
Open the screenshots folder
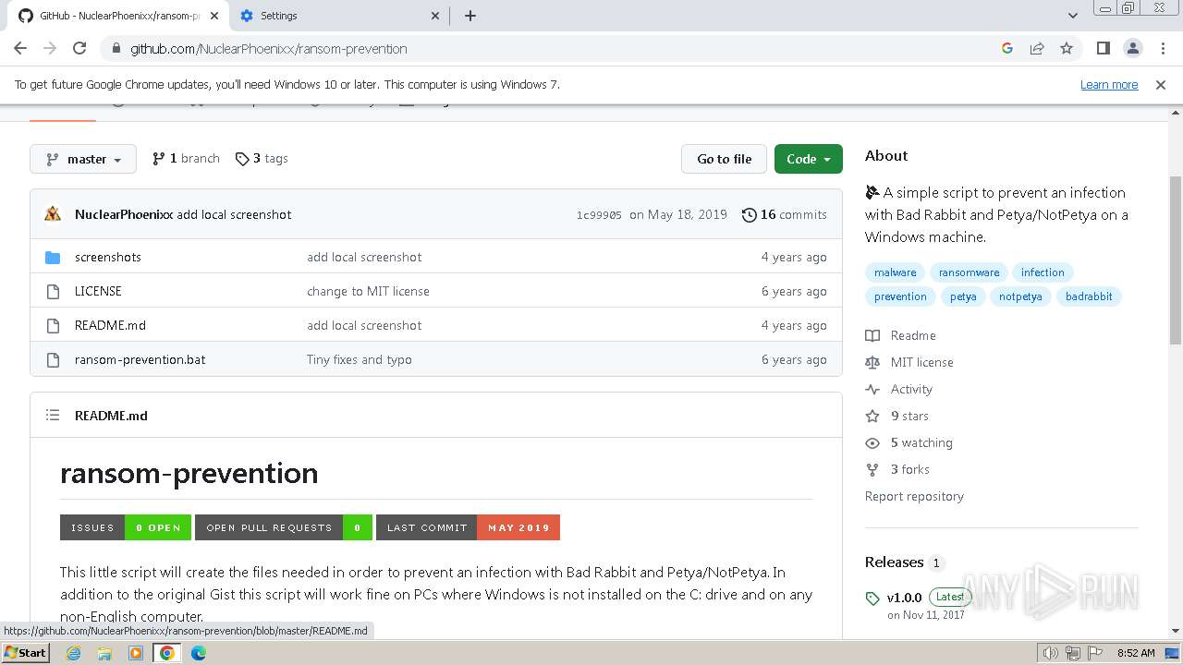pos(108,257)
